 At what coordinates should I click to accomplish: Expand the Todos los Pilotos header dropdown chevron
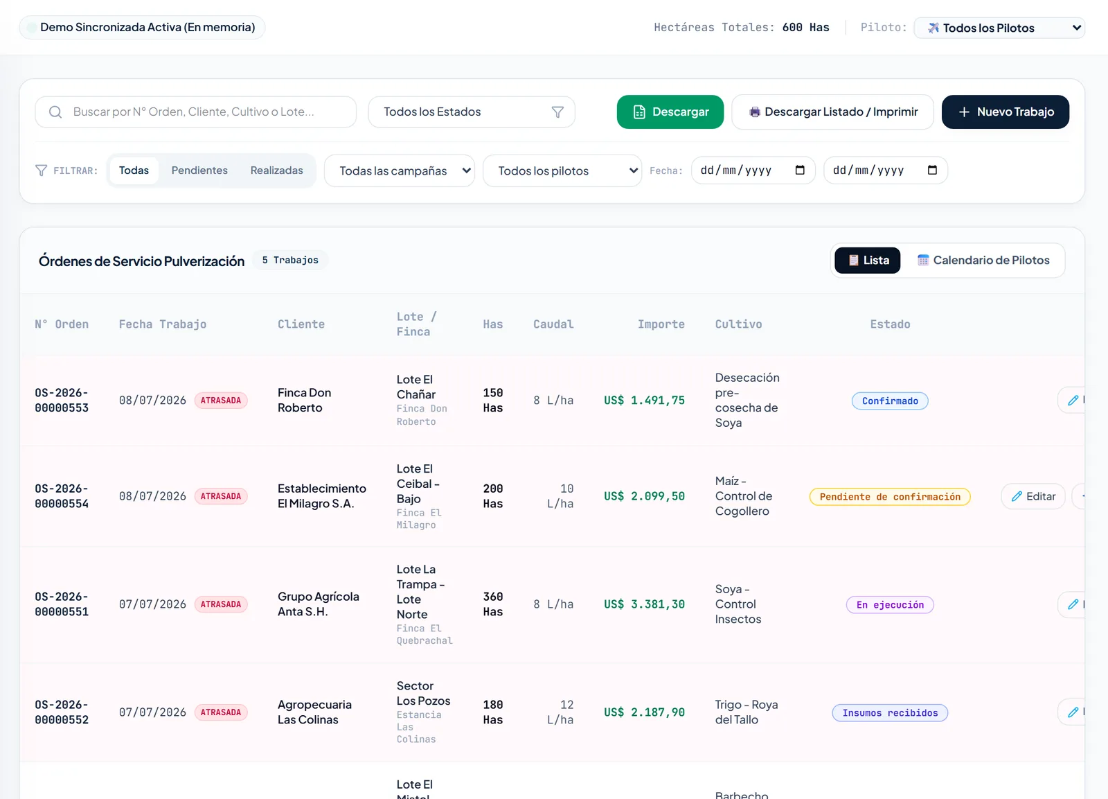coord(1077,28)
